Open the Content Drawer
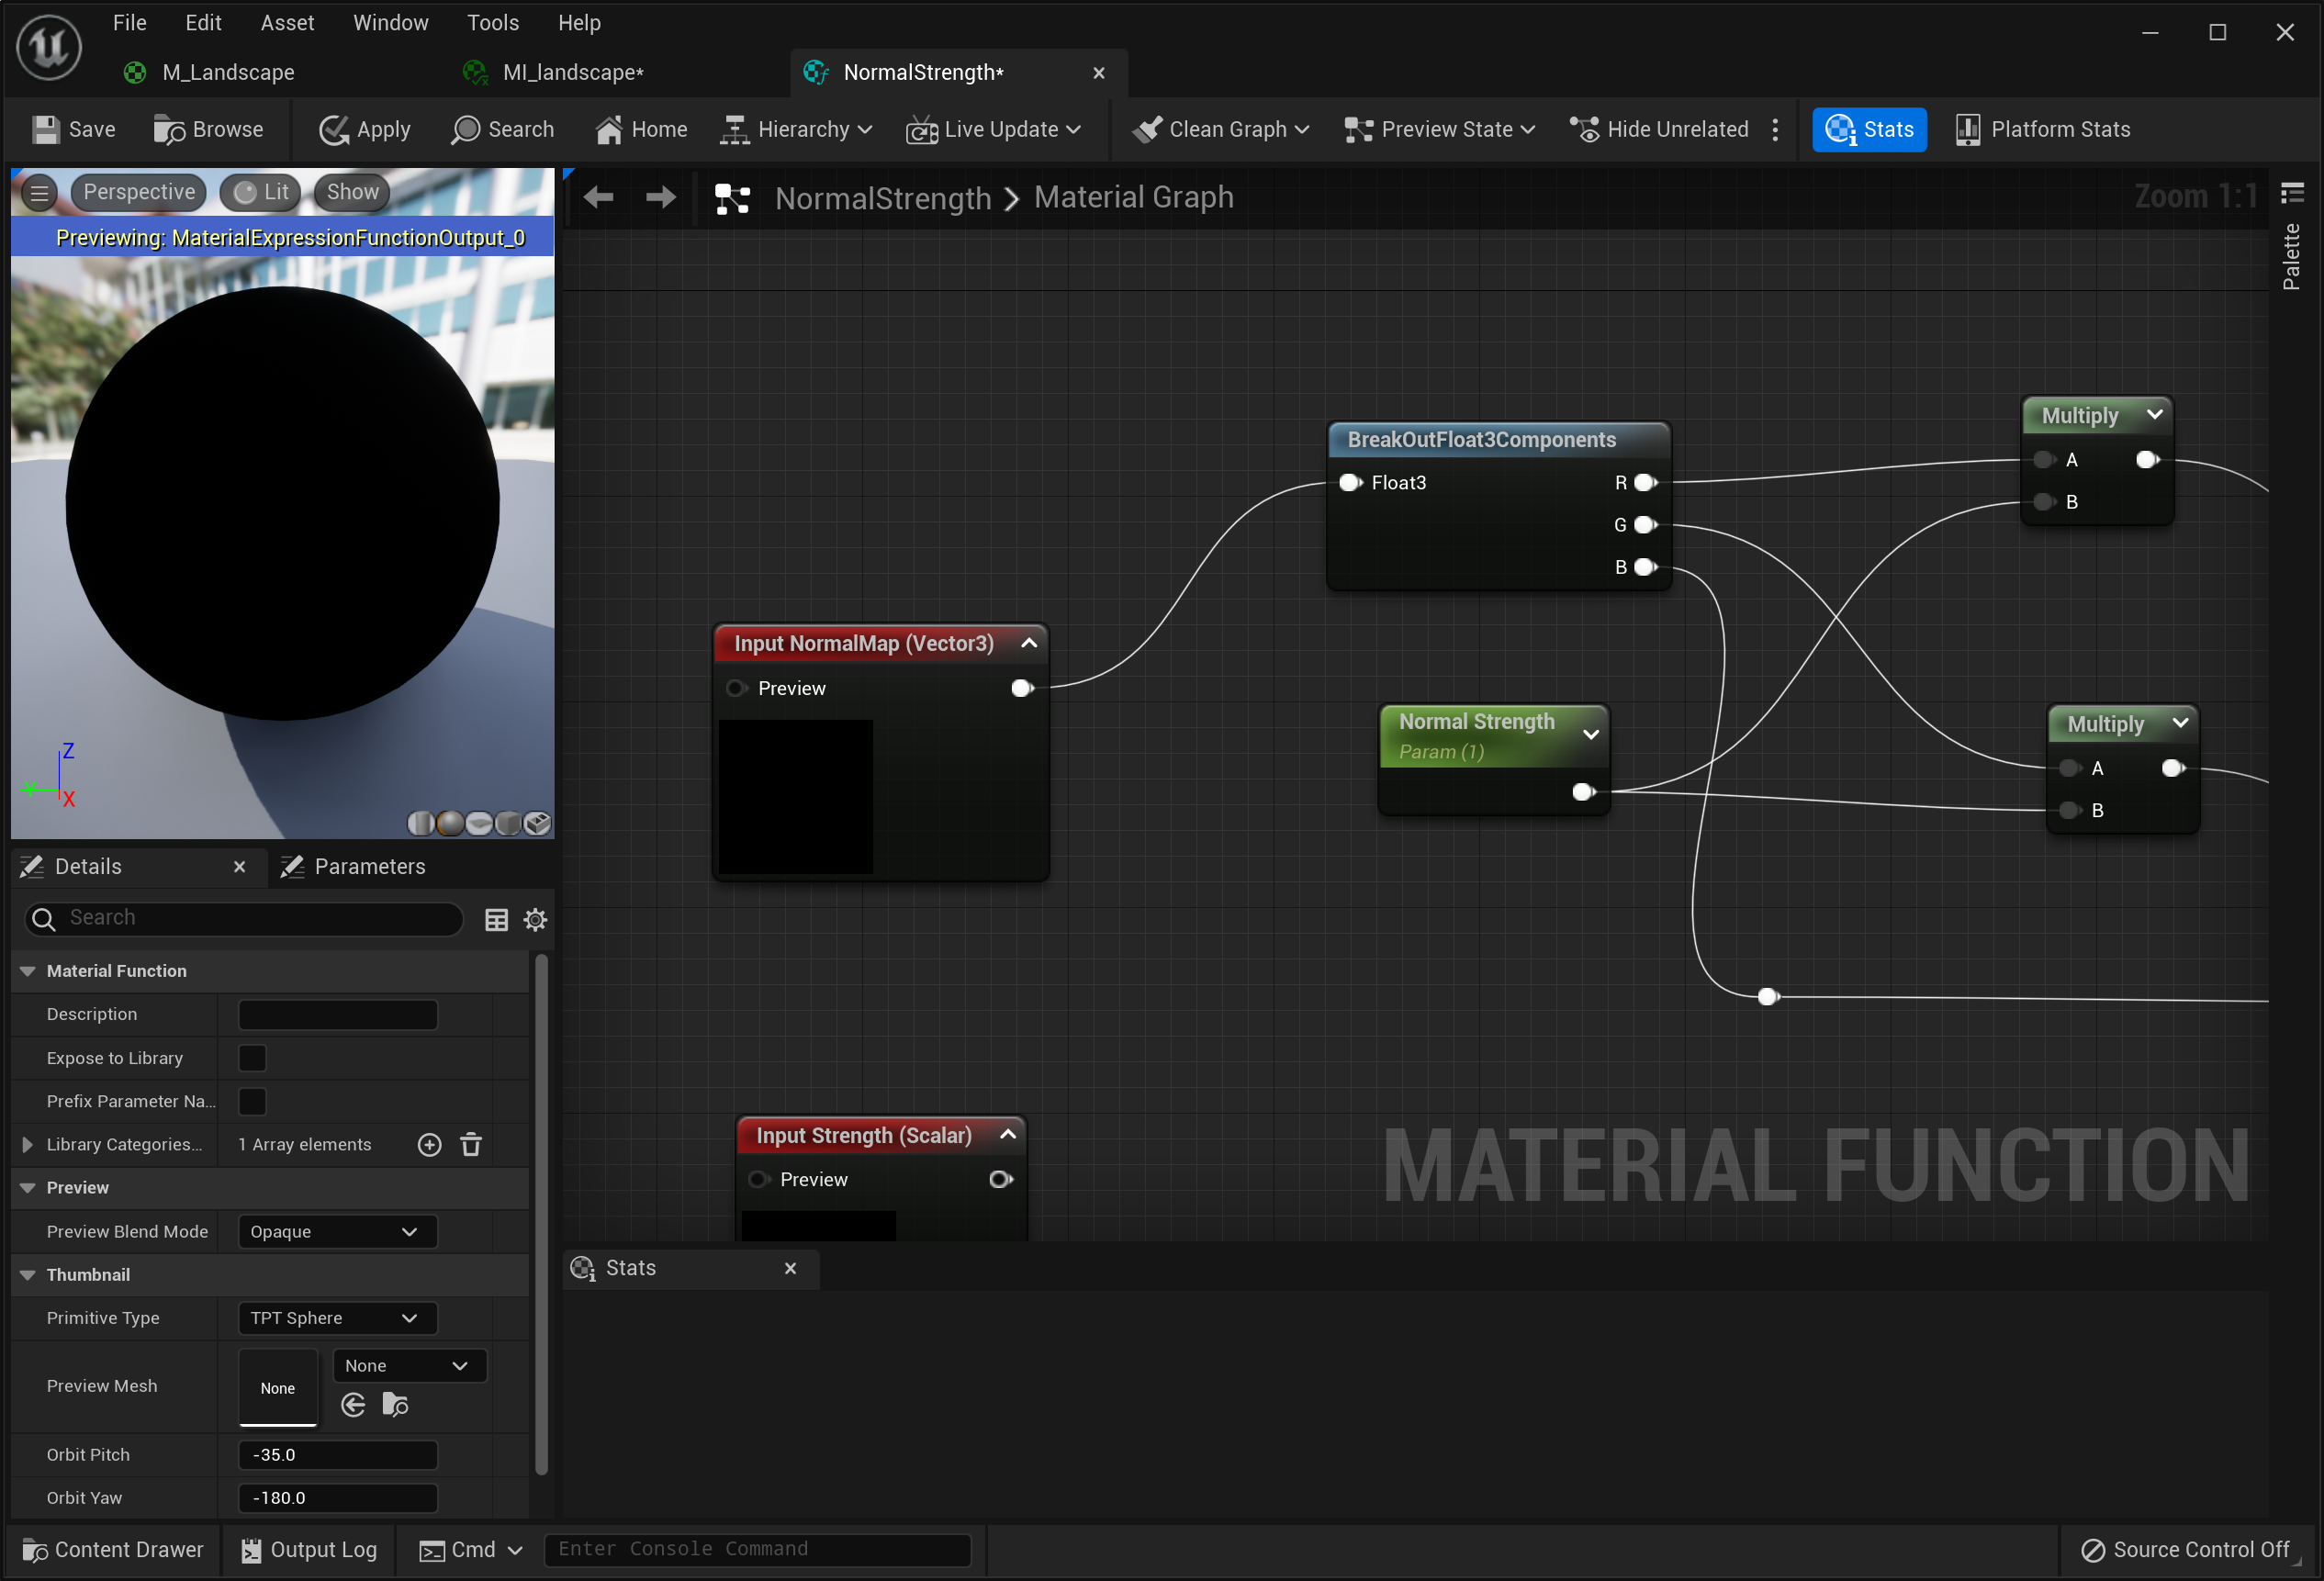The height and width of the screenshot is (1581, 2324). (113, 1549)
